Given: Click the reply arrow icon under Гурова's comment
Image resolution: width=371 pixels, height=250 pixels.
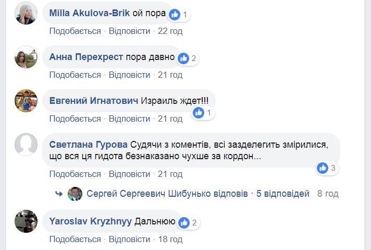Looking at the screenshot, I should coord(59,194).
